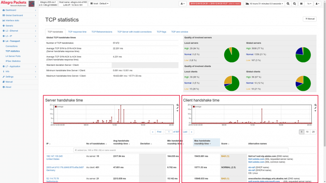Open the 'local : Default' profile dropdown
Screen dimensions: 326x183
pyautogui.click(x=99, y=4)
